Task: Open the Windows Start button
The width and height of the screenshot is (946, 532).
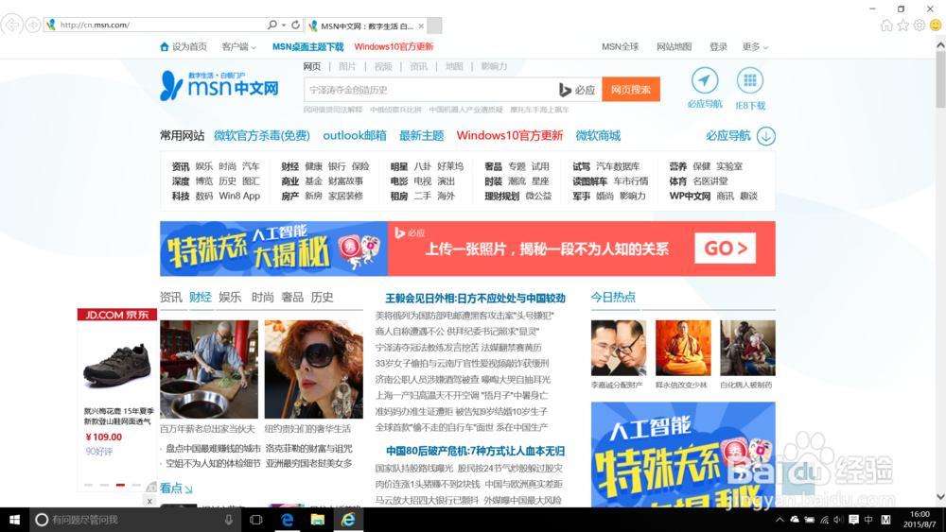Action: [x=14, y=520]
